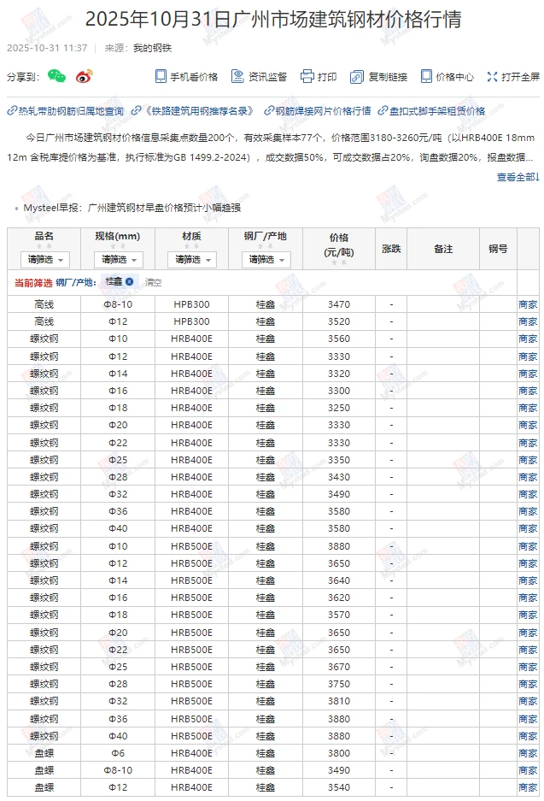
Task: Share via the Weibo icon
Action: [x=85, y=76]
